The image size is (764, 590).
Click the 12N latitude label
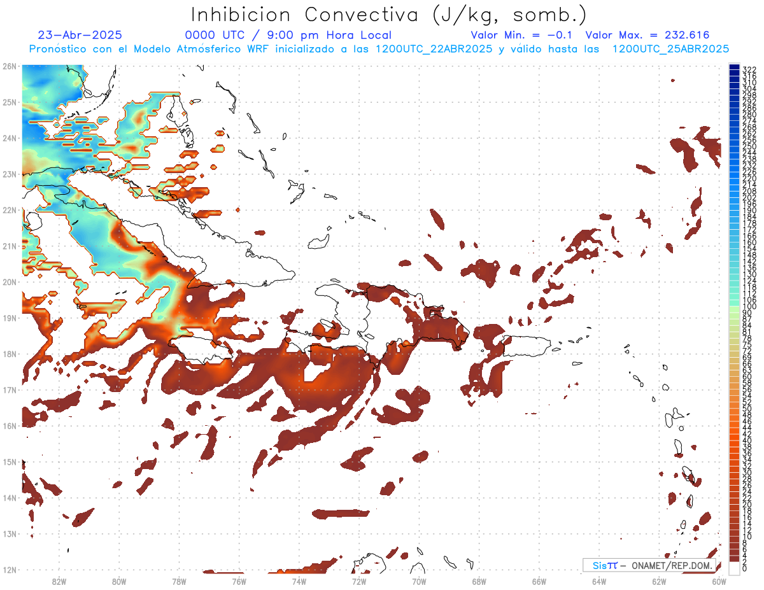[x=10, y=570]
